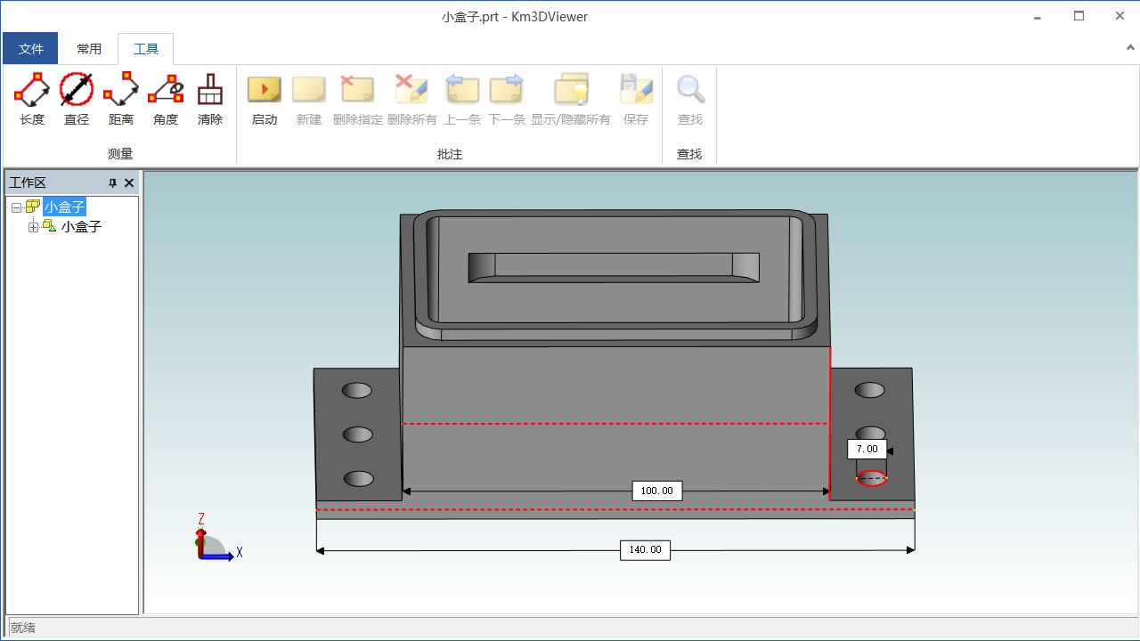Select the 直径 diameter measurement tool

tap(77, 99)
